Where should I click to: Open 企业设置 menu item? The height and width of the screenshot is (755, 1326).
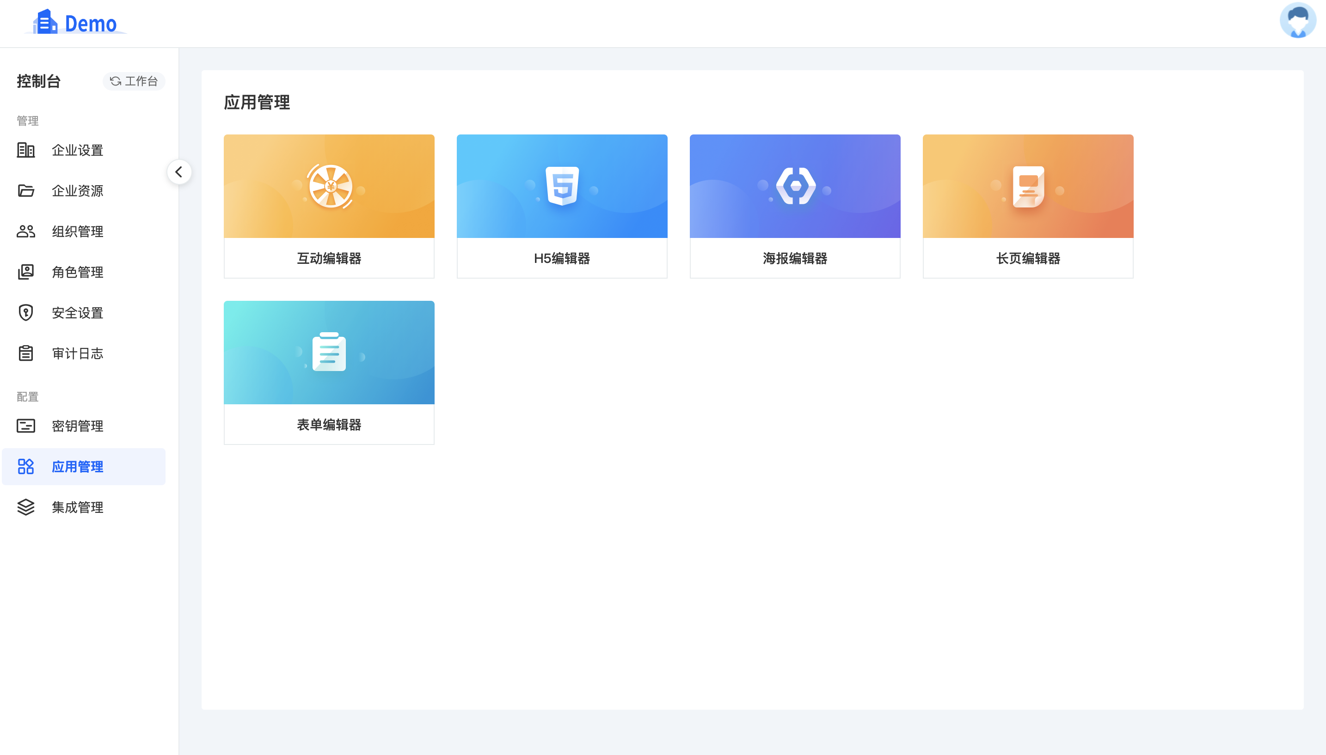point(84,150)
